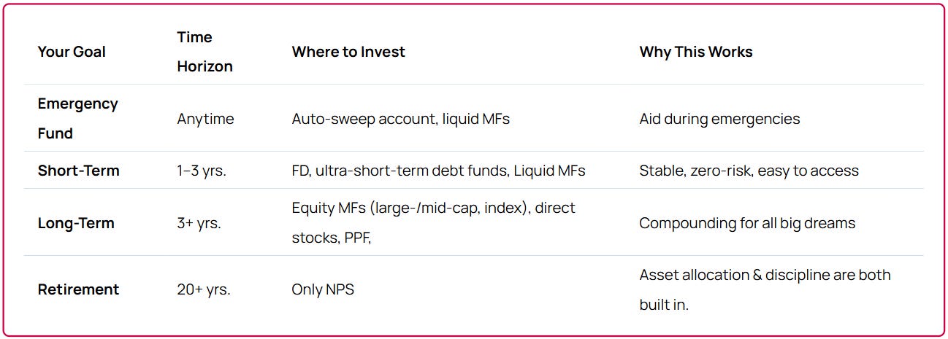
Task: Select the 'Short-Term' row label
Action: tap(78, 171)
